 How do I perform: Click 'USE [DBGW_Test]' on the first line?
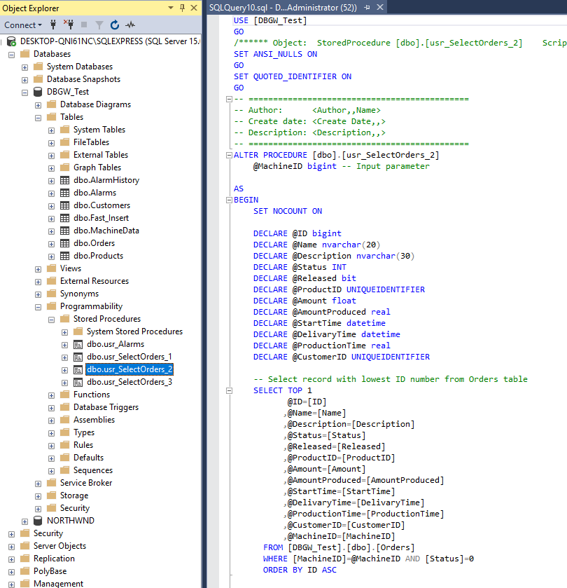[x=270, y=20]
